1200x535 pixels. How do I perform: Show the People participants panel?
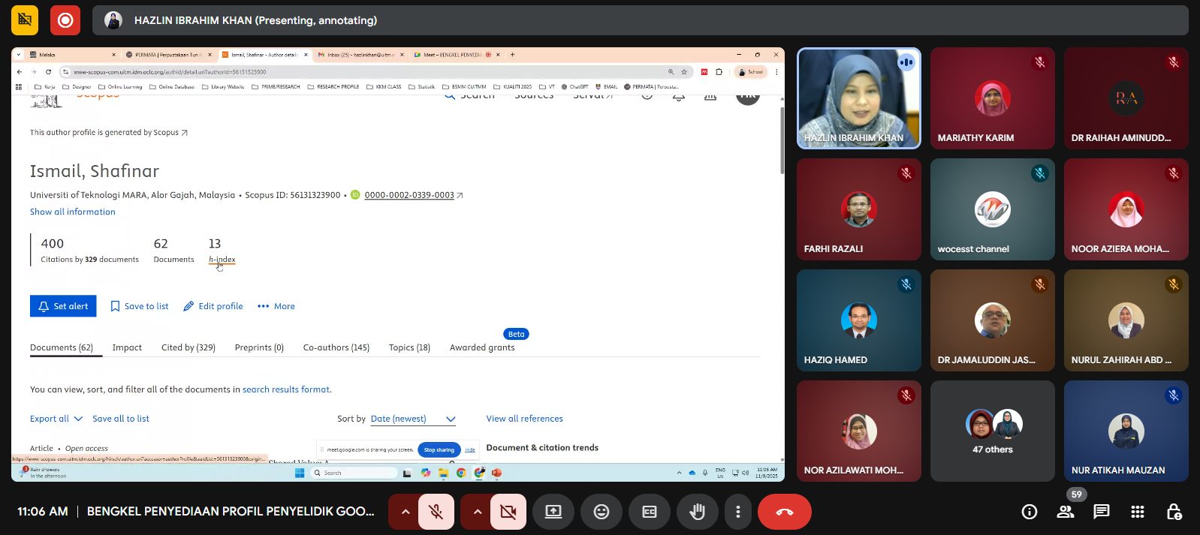pyautogui.click(x=1065, y=512)
